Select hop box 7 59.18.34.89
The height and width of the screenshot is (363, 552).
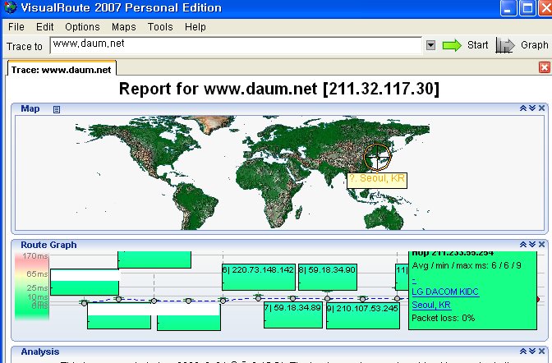click(293, 315)
